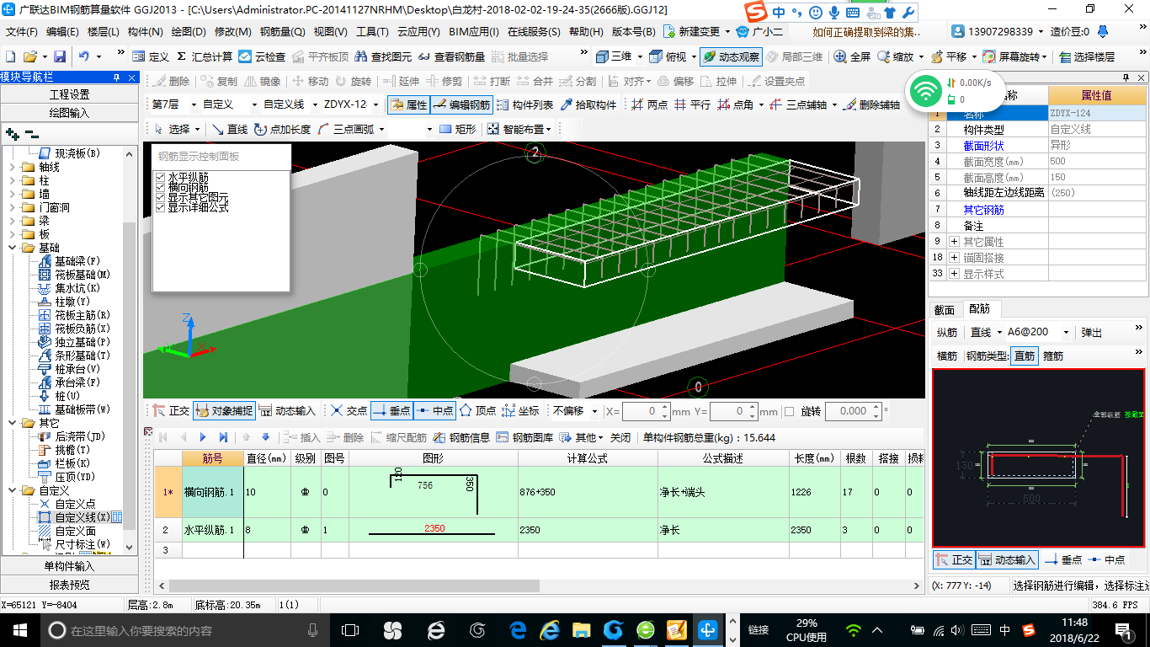Uncheck 横向钢筋 display checkbox
The image size is (1150, 647).
(x=161, y=187)
